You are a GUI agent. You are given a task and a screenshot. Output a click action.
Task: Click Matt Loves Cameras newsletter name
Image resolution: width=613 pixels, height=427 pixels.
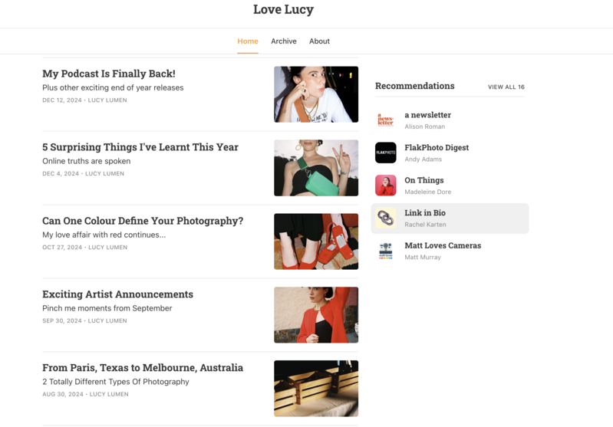443,246
